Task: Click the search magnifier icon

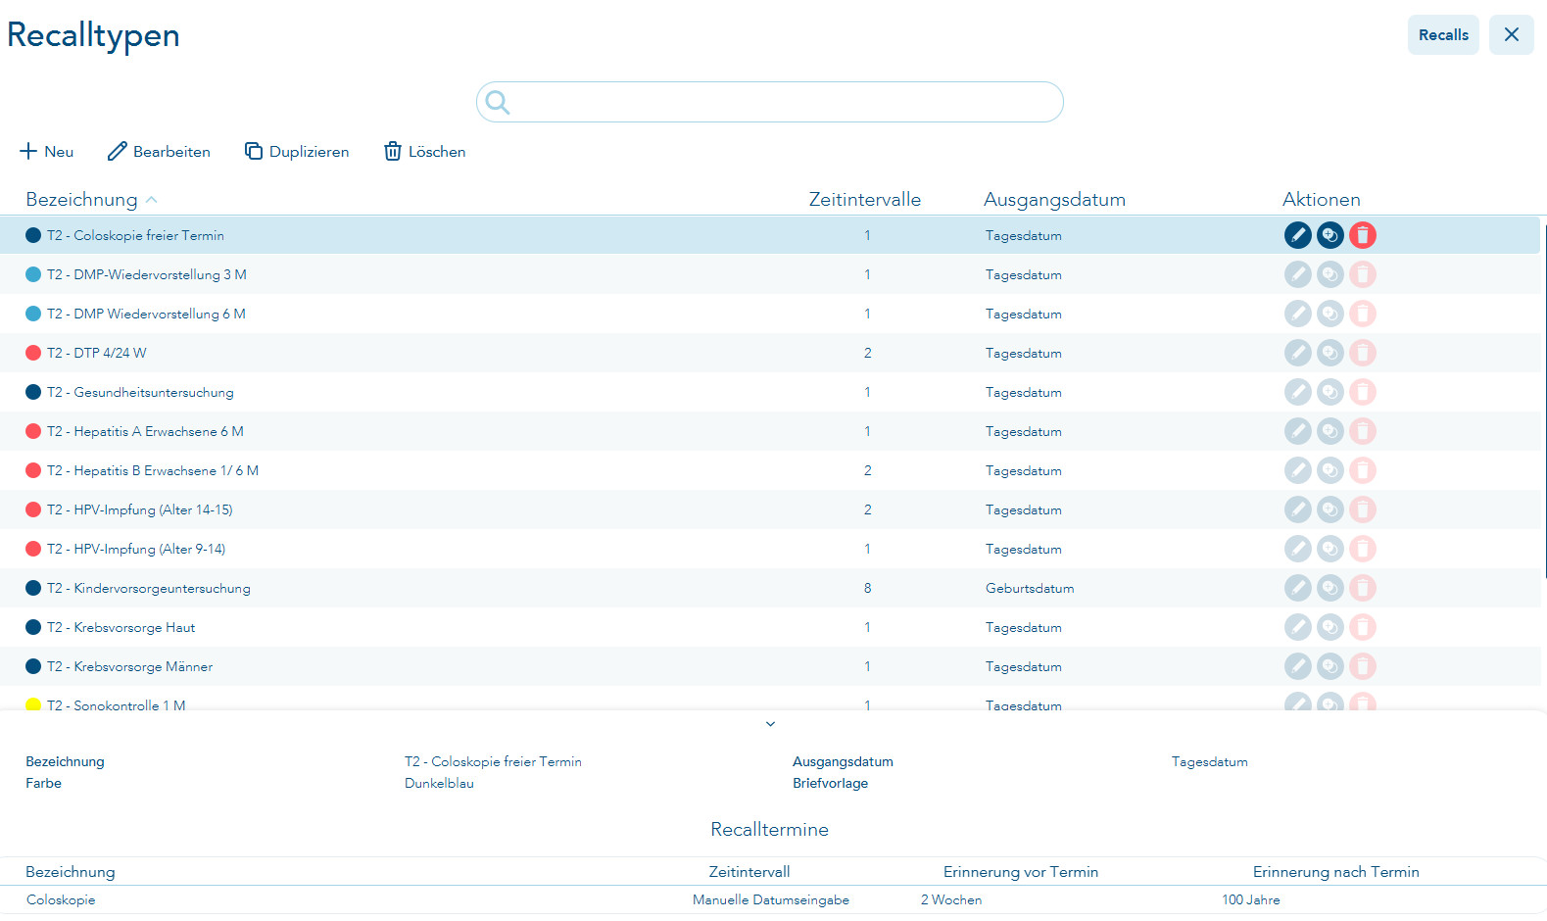Action: click(498, 102)
